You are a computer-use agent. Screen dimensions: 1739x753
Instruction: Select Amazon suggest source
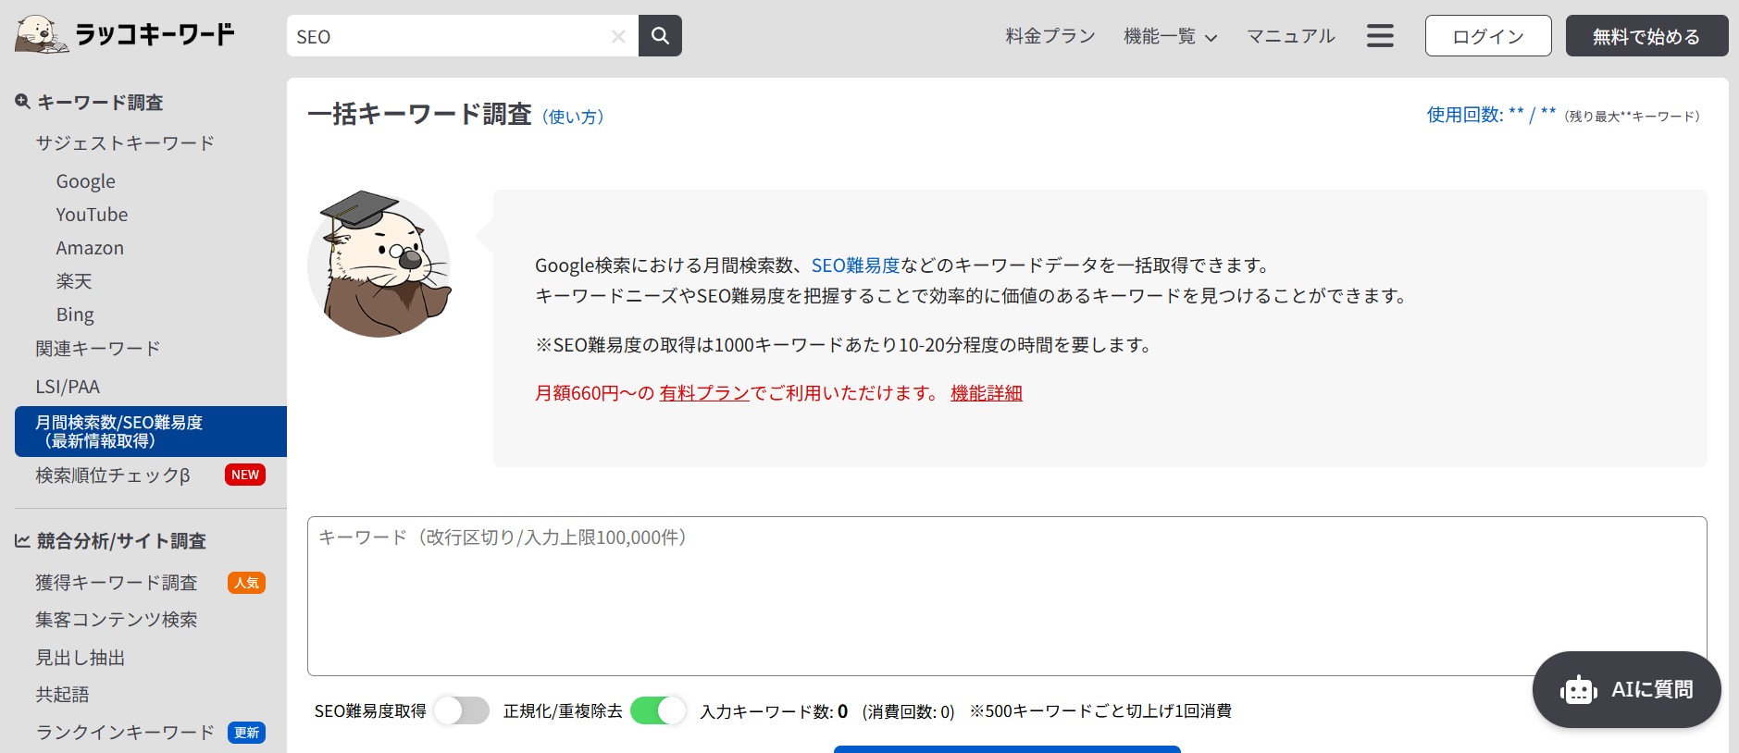(x=90, y=248)
